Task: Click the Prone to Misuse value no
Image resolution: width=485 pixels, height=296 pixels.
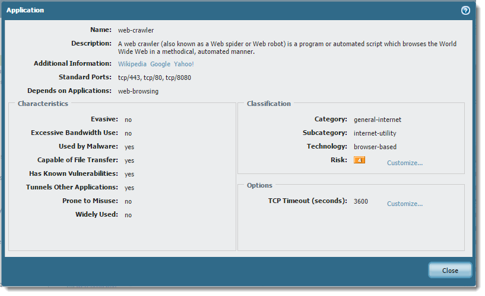Action: (128, 201)
